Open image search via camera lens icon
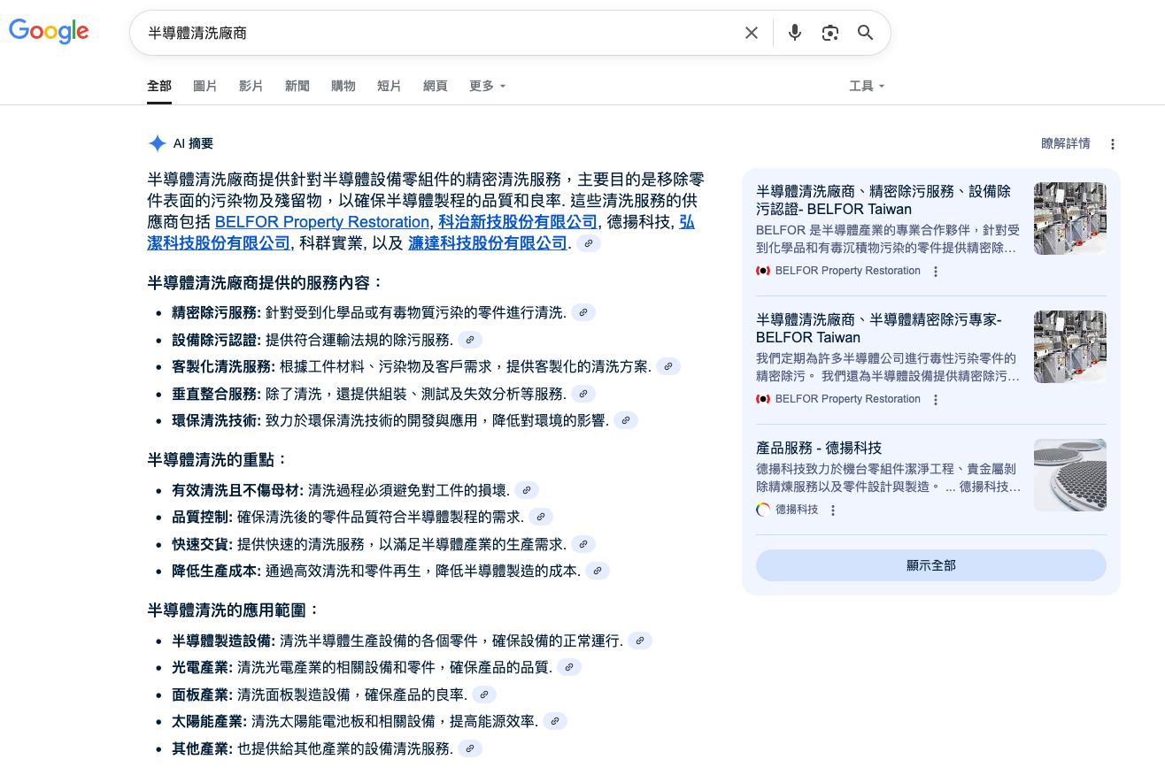1165x775 pixels. pos(830,33)
